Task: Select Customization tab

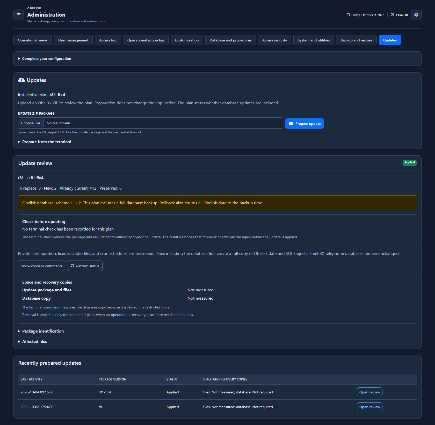Action: (187, 40)
